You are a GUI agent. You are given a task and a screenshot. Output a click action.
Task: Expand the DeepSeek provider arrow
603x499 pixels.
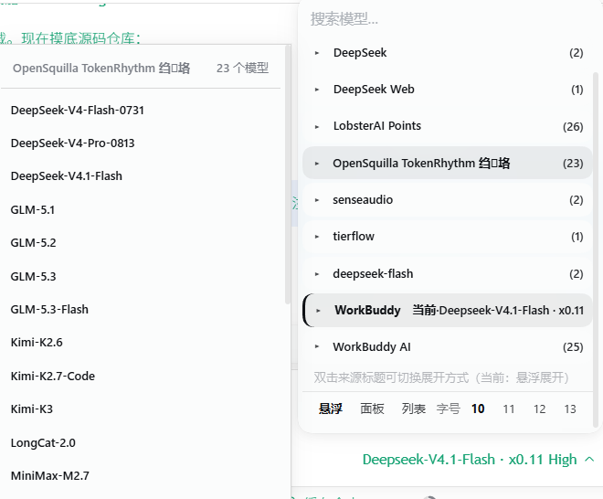317,53
